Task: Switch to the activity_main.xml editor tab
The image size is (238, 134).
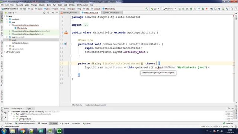Action: tap(70, 13)
